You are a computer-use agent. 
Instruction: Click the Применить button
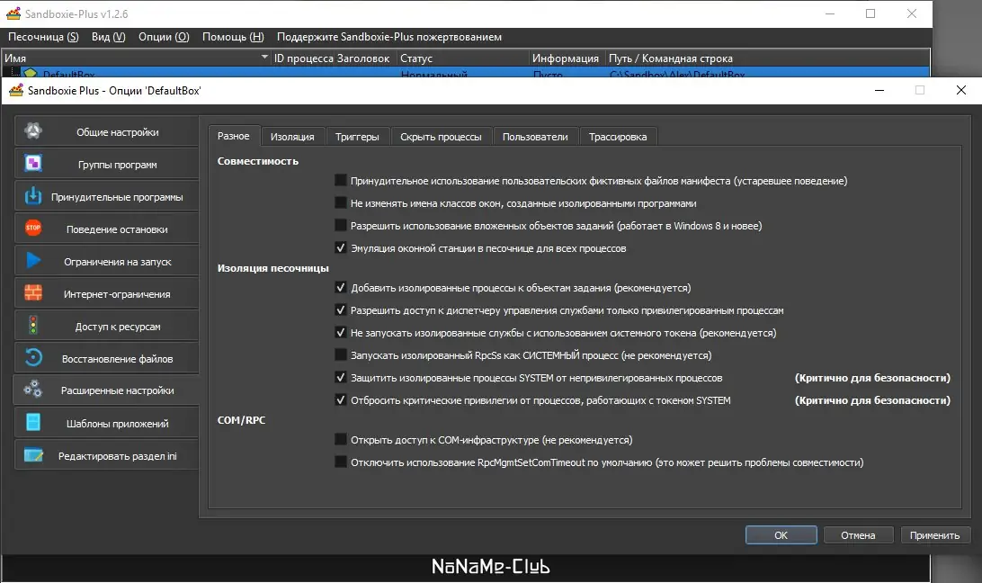click(x=935, y=535)
